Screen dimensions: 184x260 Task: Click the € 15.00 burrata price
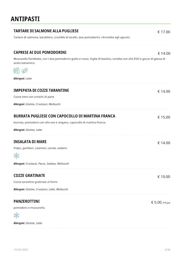tap(164, 117)
